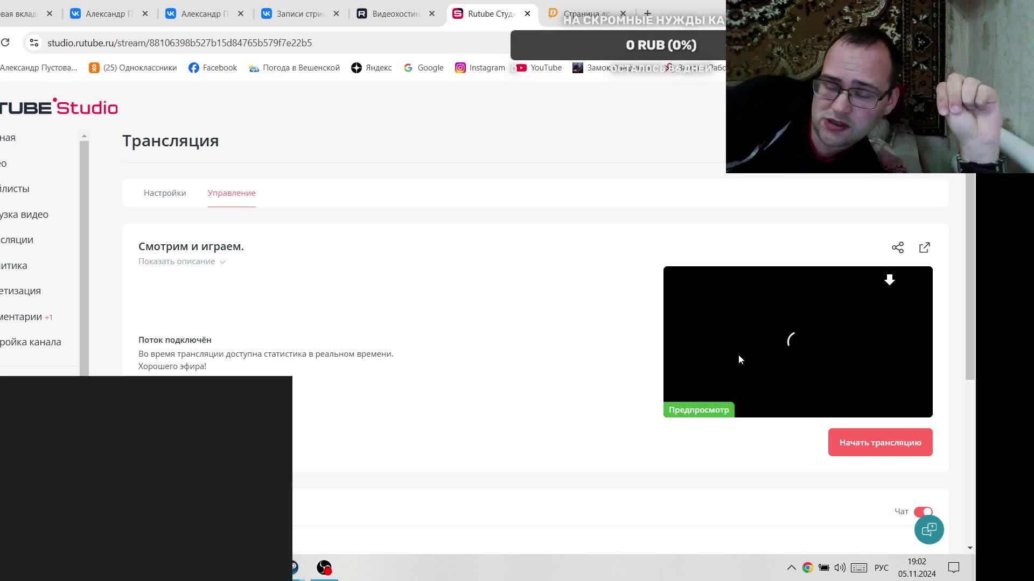Show hidden system tray icons
The image size is (1034, 581).
(791, 568)
